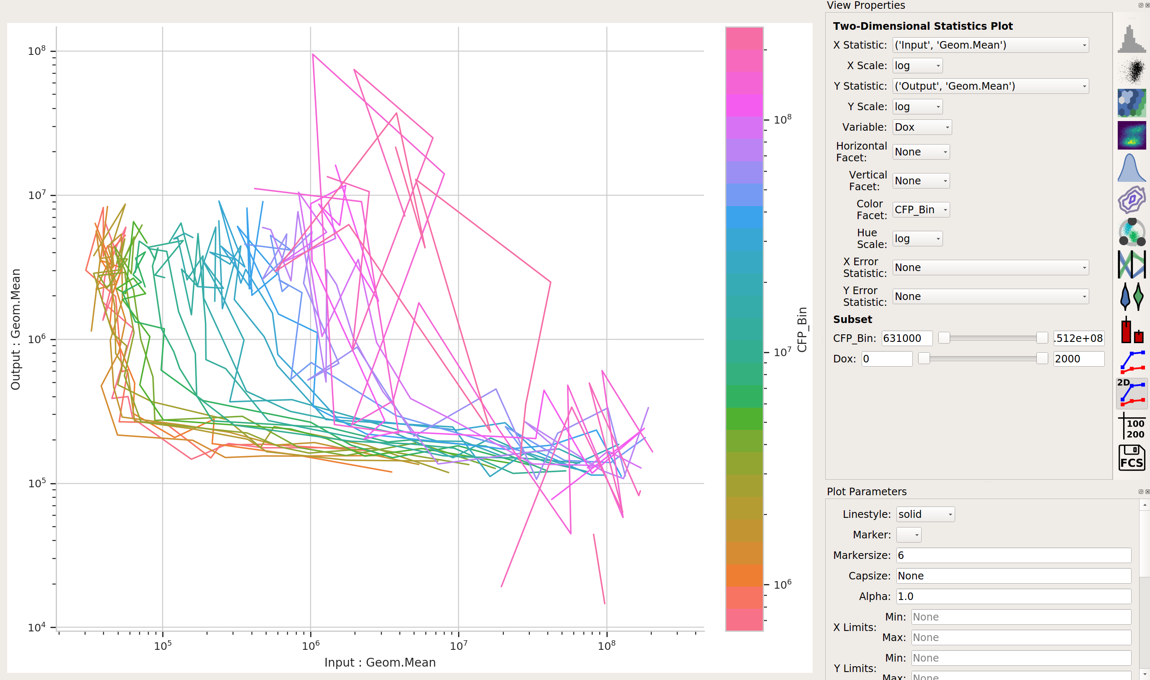Click the Dox lower slider handle
This screenshot has height=680, width=1150.
point(924,359)
